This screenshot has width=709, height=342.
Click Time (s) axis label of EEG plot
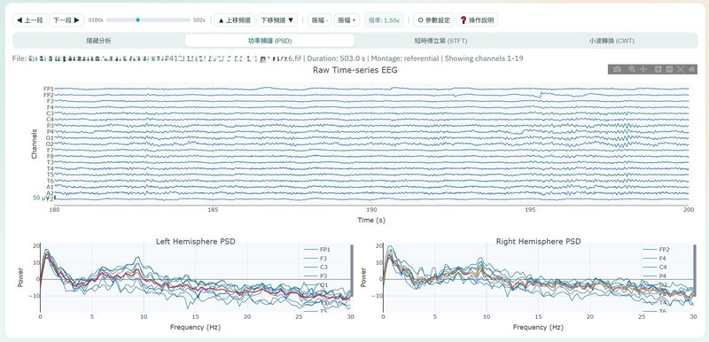click(371, 220)
